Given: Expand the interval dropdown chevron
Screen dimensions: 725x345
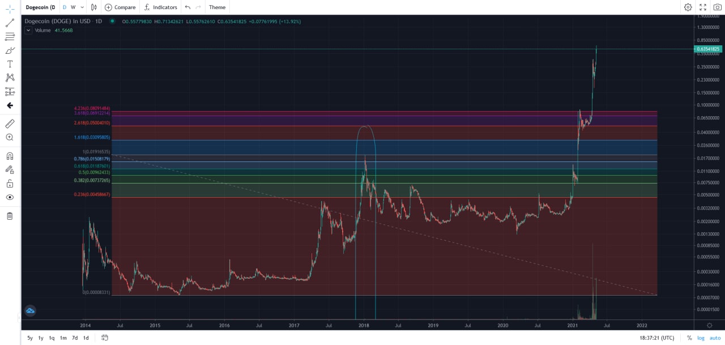Looking at the screenshot, I should (82, 7).
